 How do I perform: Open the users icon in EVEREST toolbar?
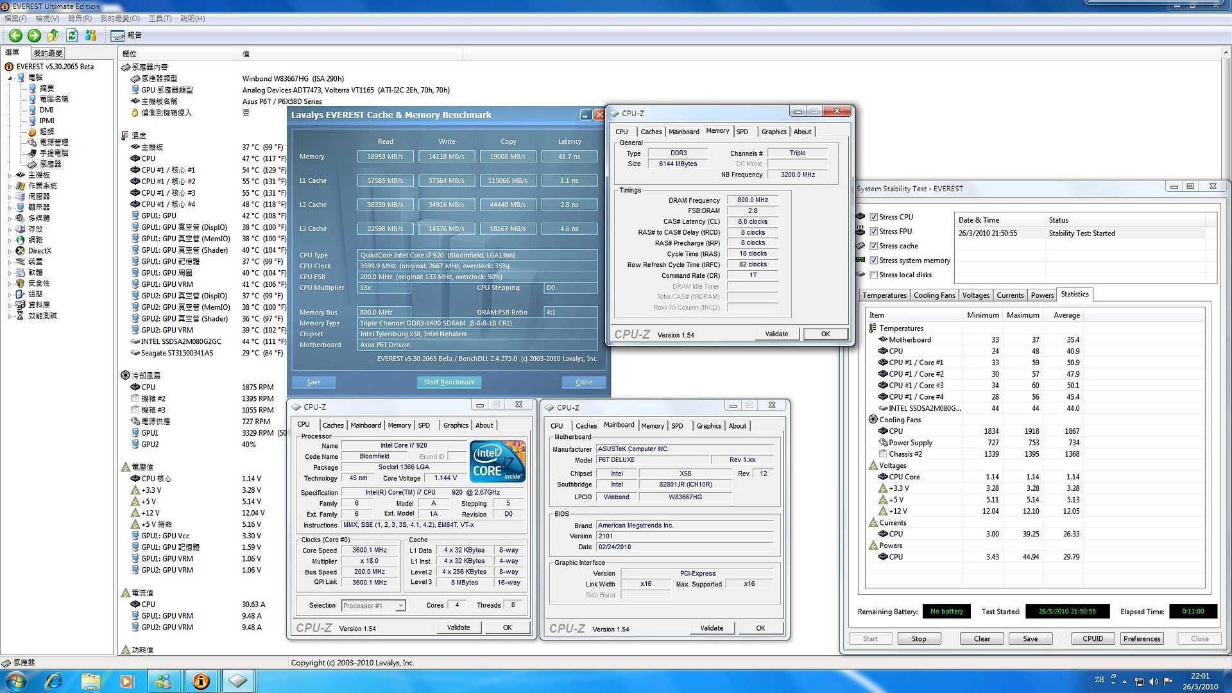point(90,36)
